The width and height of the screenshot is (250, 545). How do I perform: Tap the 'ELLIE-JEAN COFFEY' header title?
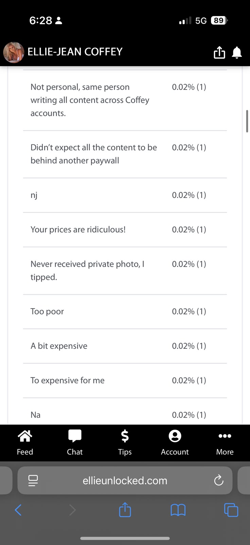click(75, 52)
